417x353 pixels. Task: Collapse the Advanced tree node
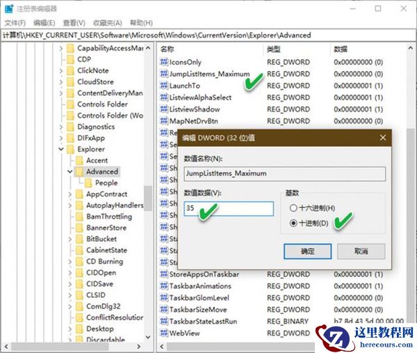(70, 171)
